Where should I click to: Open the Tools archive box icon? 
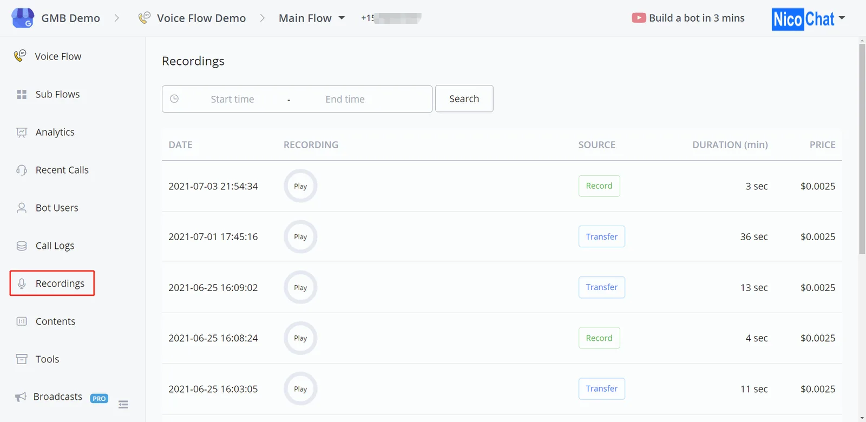click(x=22, y=359)
